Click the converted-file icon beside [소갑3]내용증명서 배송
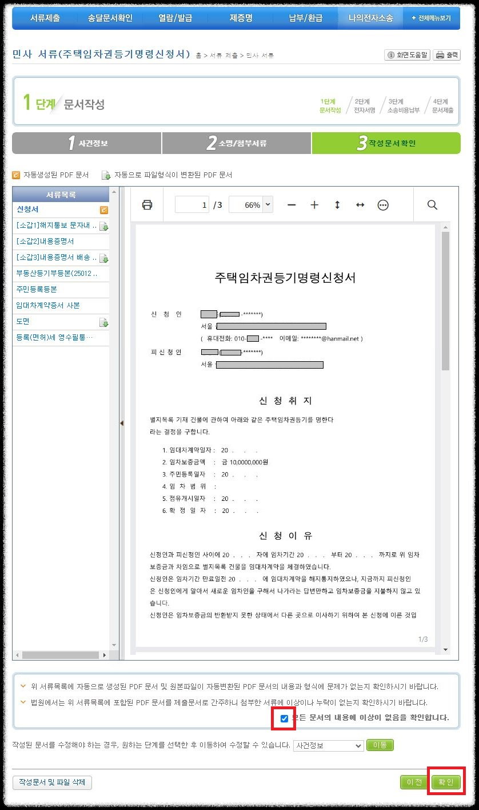The height and width of the screenshot is (810, 479). (104, 258)
